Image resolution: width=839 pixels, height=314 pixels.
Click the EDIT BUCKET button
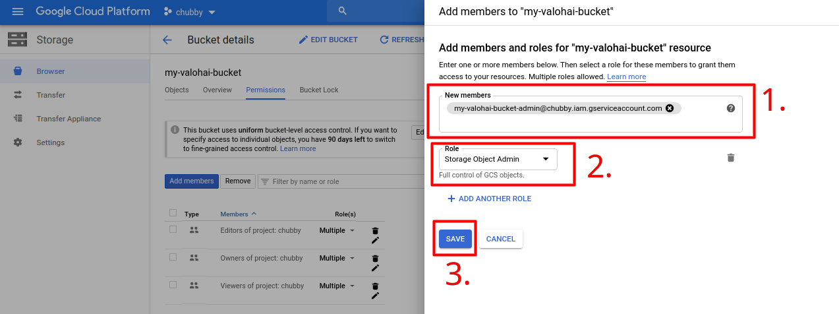(x=328, y=40)
